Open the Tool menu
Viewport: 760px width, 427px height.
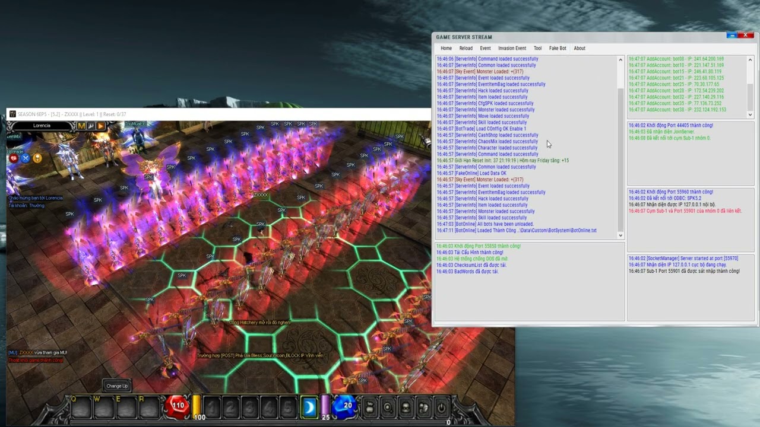537,49
